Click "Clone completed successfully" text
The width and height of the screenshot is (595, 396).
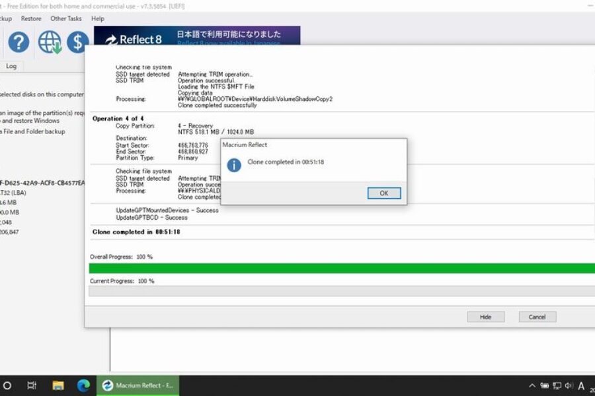point(217,106)
